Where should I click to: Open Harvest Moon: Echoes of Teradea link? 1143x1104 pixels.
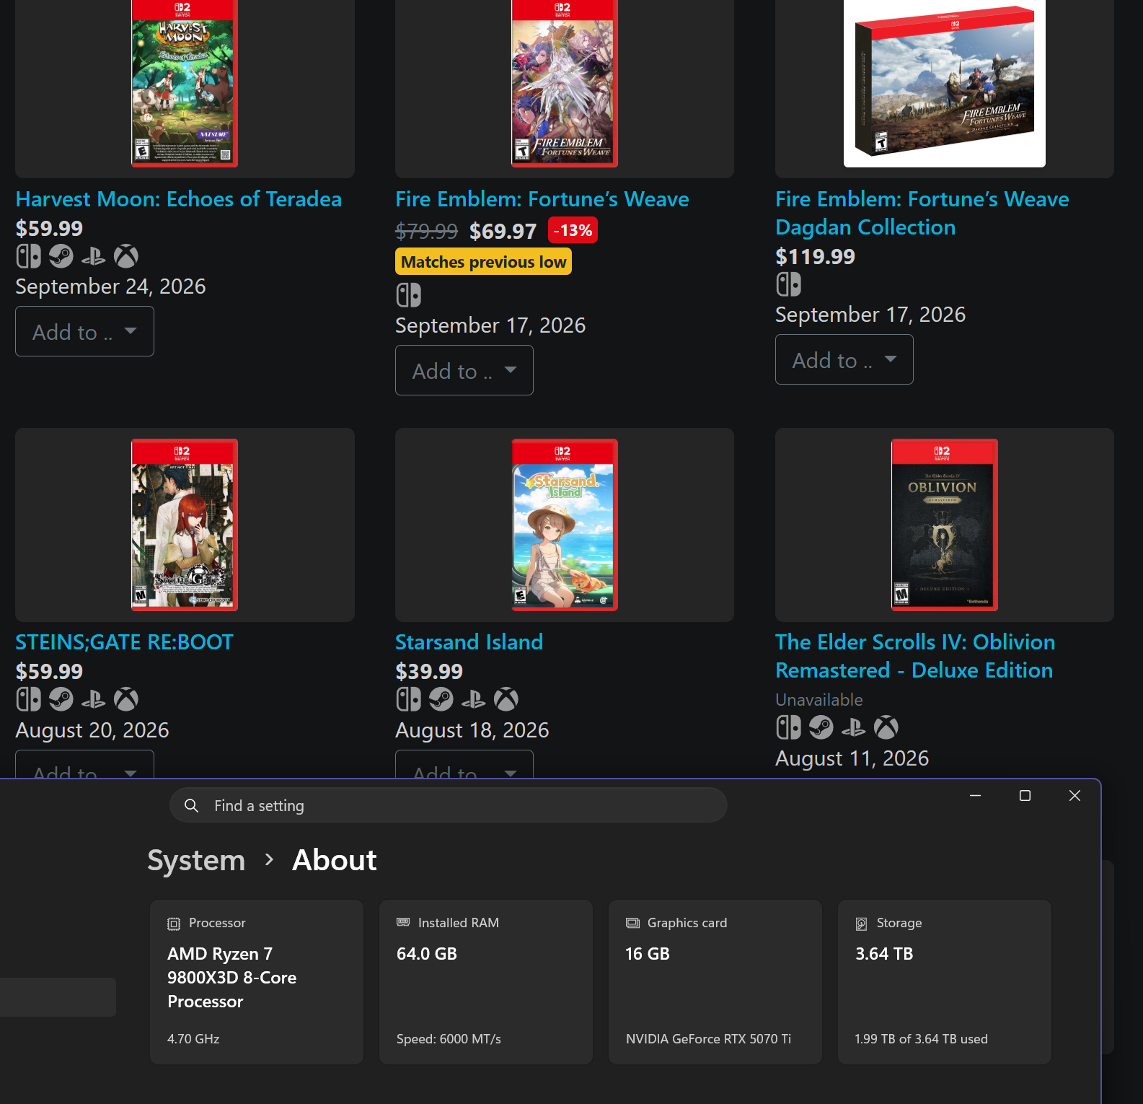179,199
